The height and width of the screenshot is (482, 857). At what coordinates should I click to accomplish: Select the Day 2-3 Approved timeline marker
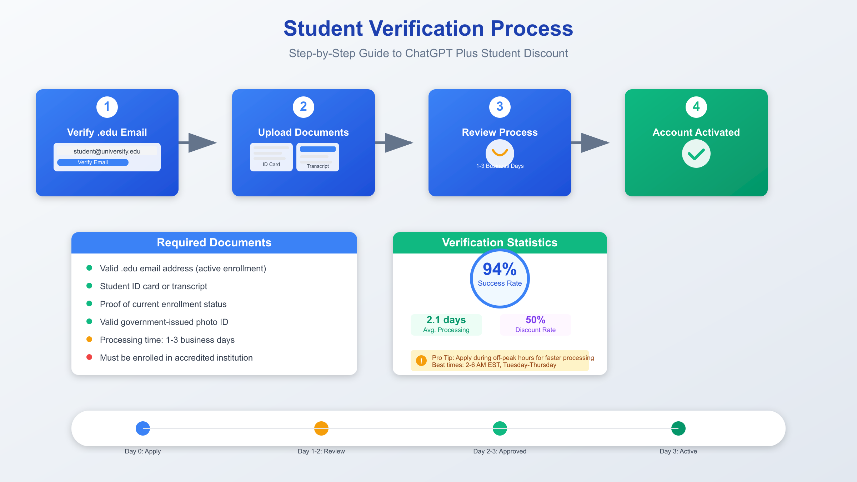pyautogui.click(x=500, y=428)
